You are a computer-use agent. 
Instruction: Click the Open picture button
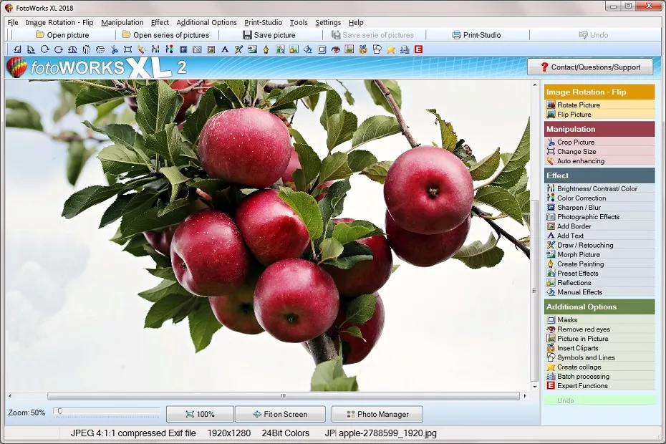(63, 35)
